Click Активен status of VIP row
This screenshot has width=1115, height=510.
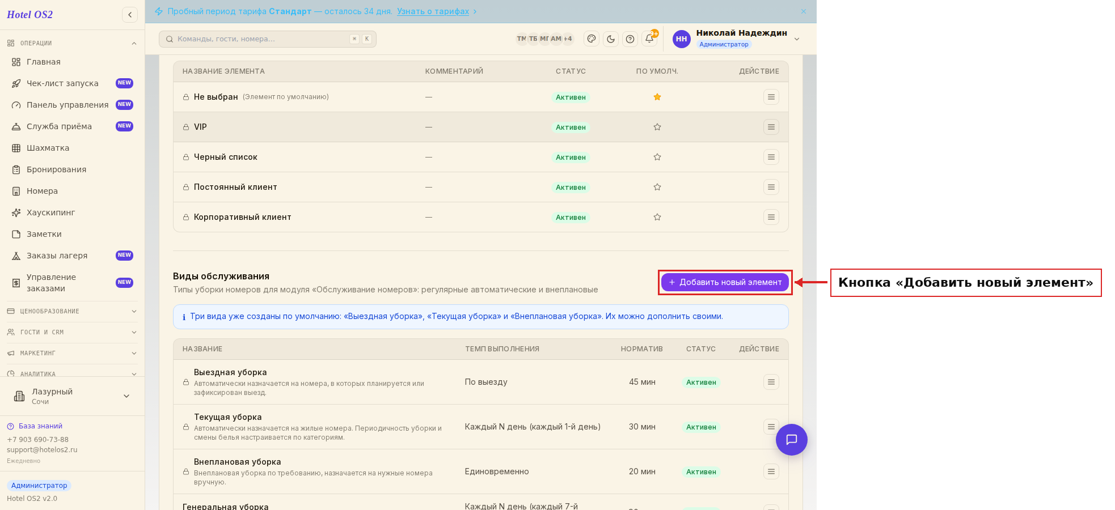tap(571, 127)
